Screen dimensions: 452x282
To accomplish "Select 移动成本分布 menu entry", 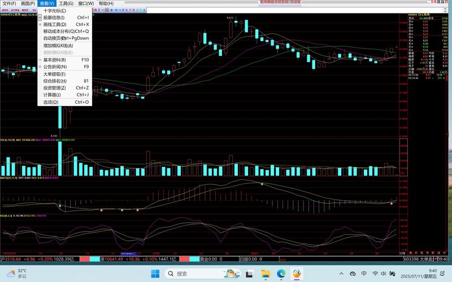I will coord(63,32).
